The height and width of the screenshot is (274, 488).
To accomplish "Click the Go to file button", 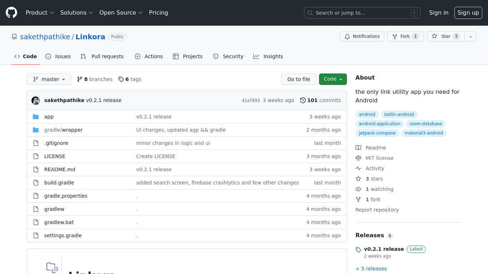I will coord(299,79).
